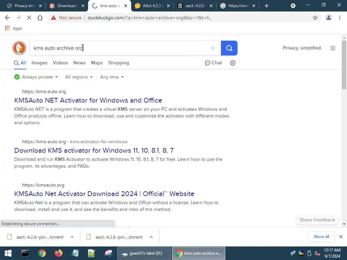
Task: Stop loading the page with the X button
Action: point(29,18)
